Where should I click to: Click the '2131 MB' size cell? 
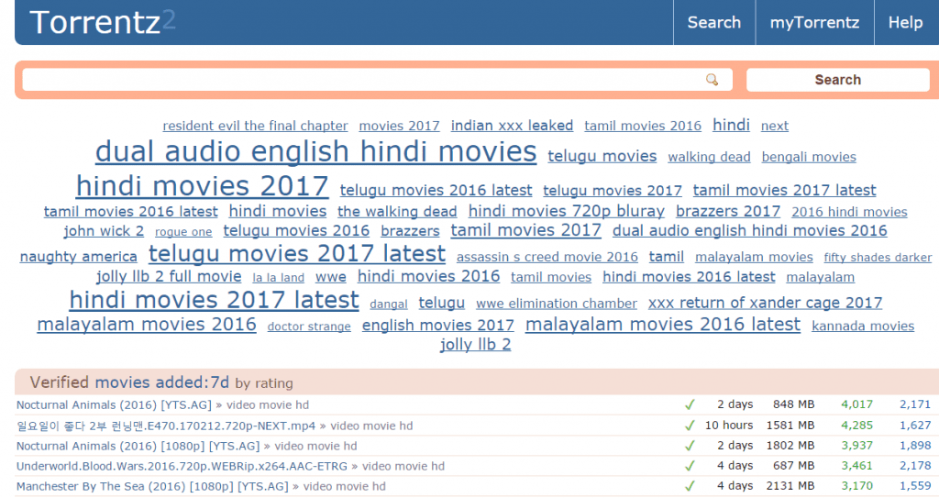pyautogui.click(x=790, y=486)
